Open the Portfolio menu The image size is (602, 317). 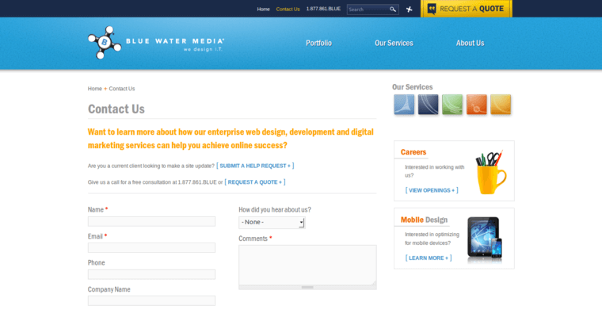pos(318,43)
